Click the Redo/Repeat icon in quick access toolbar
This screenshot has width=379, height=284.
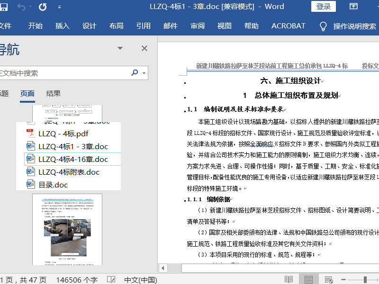[x=43, y=7]
